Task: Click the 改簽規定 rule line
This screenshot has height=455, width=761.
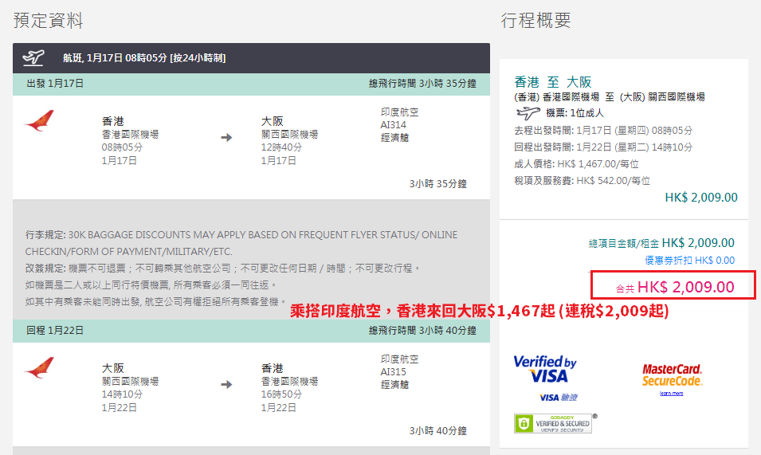Action: (223, 269)
